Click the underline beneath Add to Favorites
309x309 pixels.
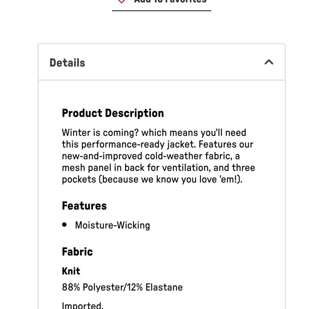pyautogui.click(x=161, y=11)
